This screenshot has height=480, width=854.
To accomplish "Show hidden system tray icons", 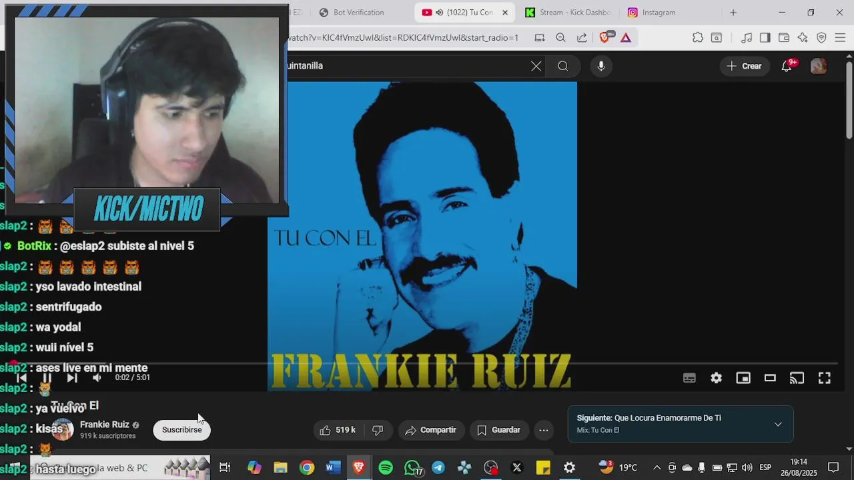I will 657,467.
